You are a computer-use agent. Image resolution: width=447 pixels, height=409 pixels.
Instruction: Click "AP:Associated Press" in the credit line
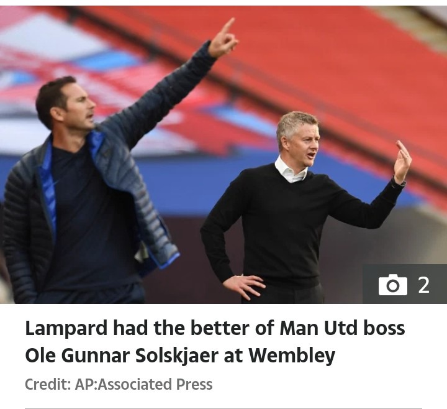143,384
